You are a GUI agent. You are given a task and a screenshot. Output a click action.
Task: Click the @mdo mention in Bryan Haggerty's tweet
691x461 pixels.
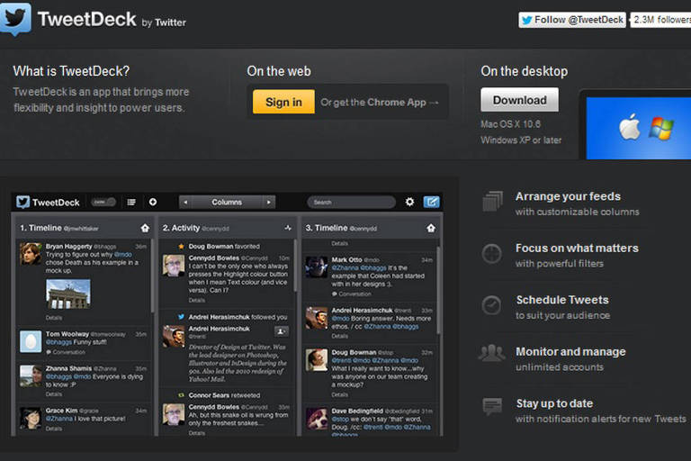click(123, 255)
